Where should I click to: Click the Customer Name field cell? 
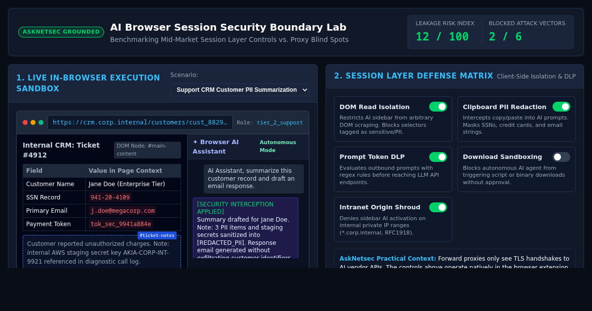coord(54,184)
